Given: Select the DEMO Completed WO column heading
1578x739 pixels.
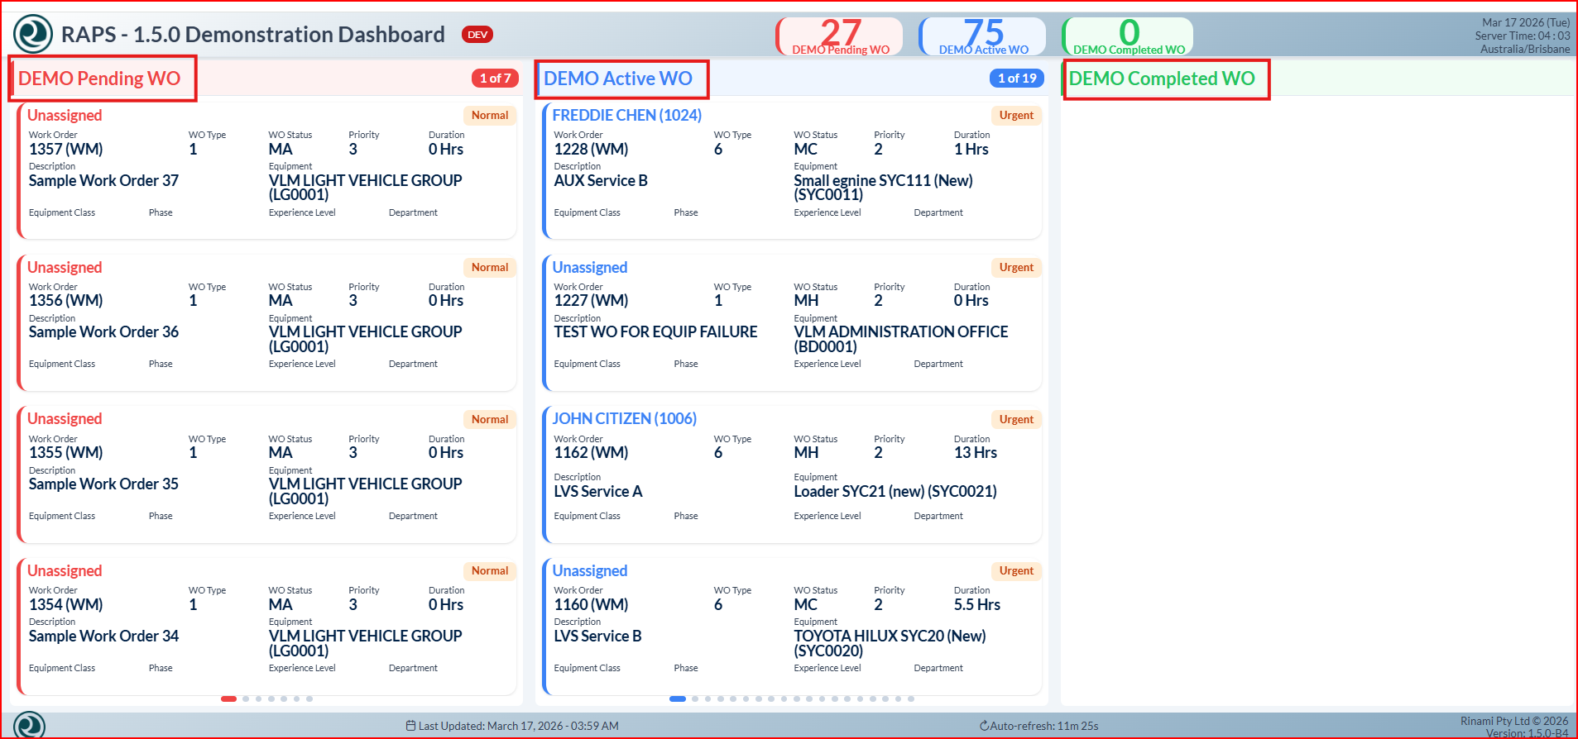Looking at the screenshot, I should tap(1162, 79).
